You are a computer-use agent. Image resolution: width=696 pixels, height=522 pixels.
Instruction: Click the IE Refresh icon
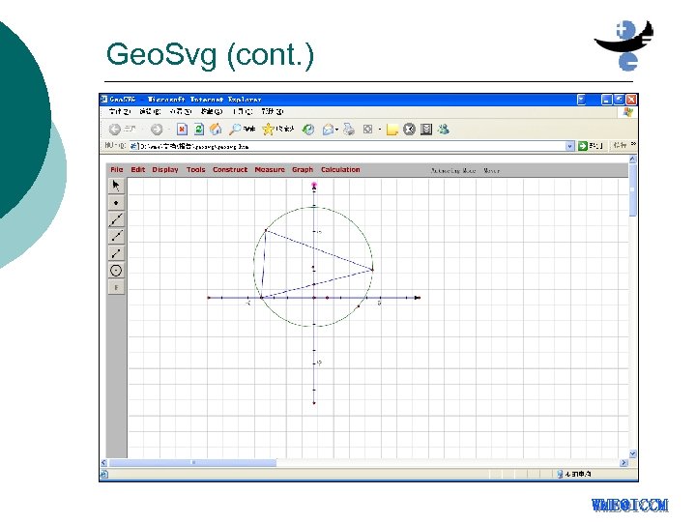[199, 130]
